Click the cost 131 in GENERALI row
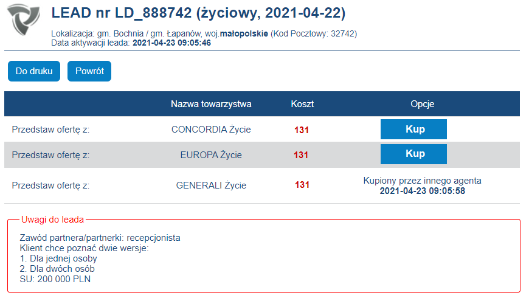This screenshot has width=529, height=298. (x=302, y=185)
